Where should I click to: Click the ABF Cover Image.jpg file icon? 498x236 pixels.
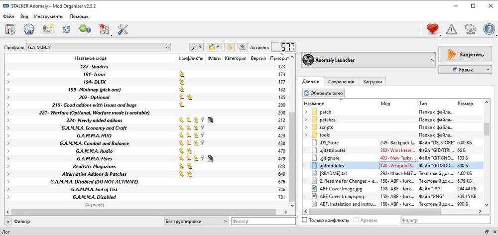pos(314,189)
